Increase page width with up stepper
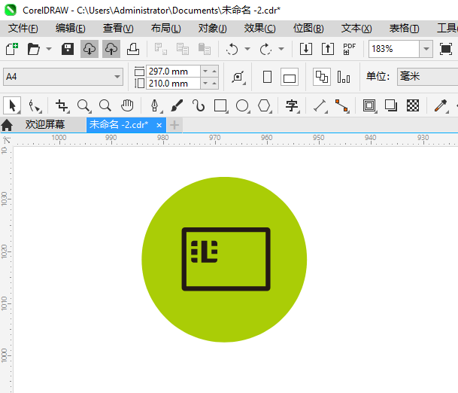 (214, 71)
